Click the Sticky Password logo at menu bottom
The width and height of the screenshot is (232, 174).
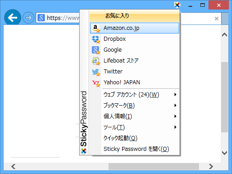pyautogui.click(x=84, y=151)
